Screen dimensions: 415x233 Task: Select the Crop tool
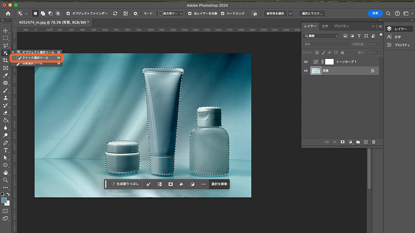tap(5, 61)
